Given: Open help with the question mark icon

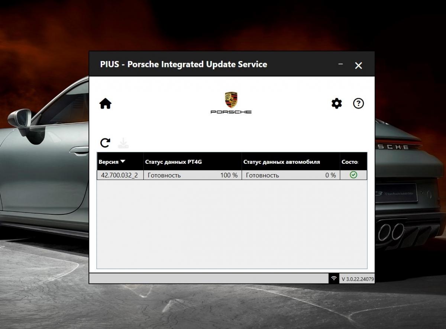Looking at the screenshot, I should pyautogui.click(x=358, y=103).
